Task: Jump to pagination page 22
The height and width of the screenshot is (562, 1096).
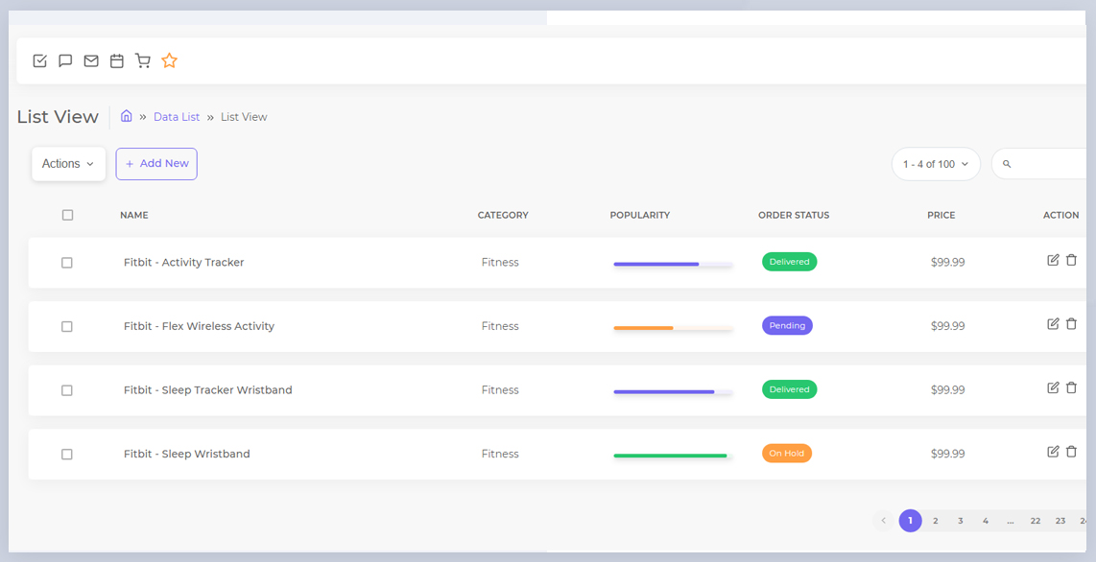Action: (x=1036, y=521)
